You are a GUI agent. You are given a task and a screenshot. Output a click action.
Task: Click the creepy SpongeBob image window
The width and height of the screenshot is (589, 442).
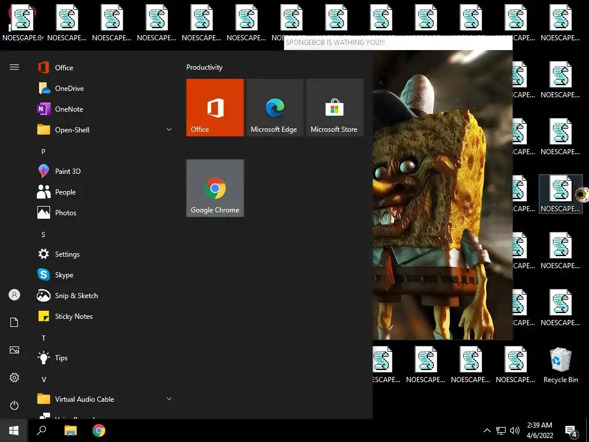[442, 195]
